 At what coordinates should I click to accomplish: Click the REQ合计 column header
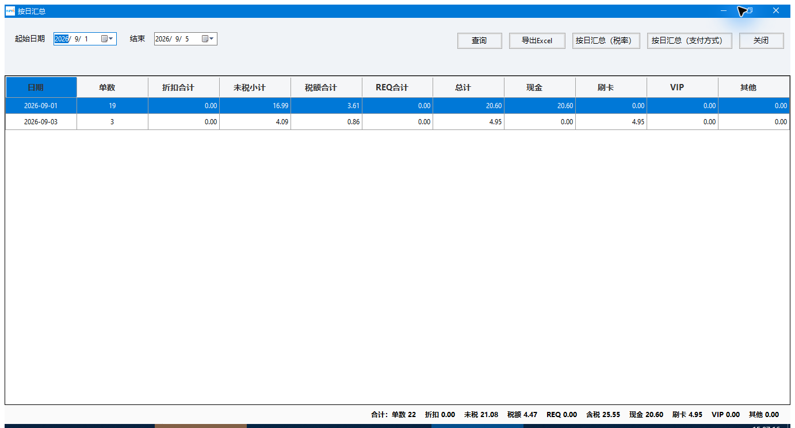[x=397, y=87]
